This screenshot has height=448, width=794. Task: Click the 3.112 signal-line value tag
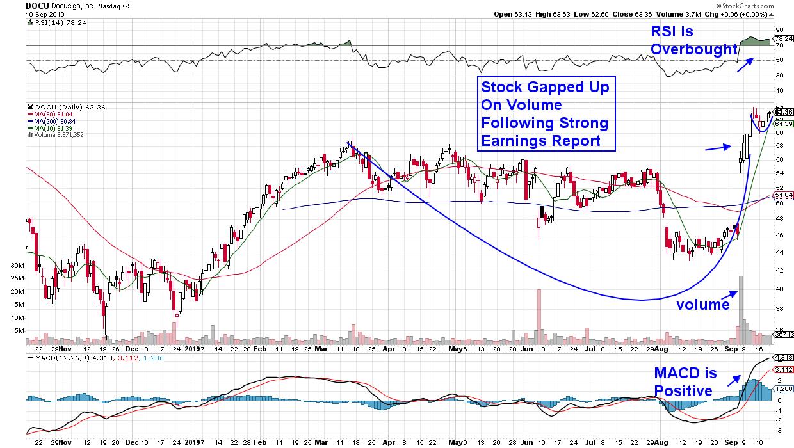click(x=782, y=369)
